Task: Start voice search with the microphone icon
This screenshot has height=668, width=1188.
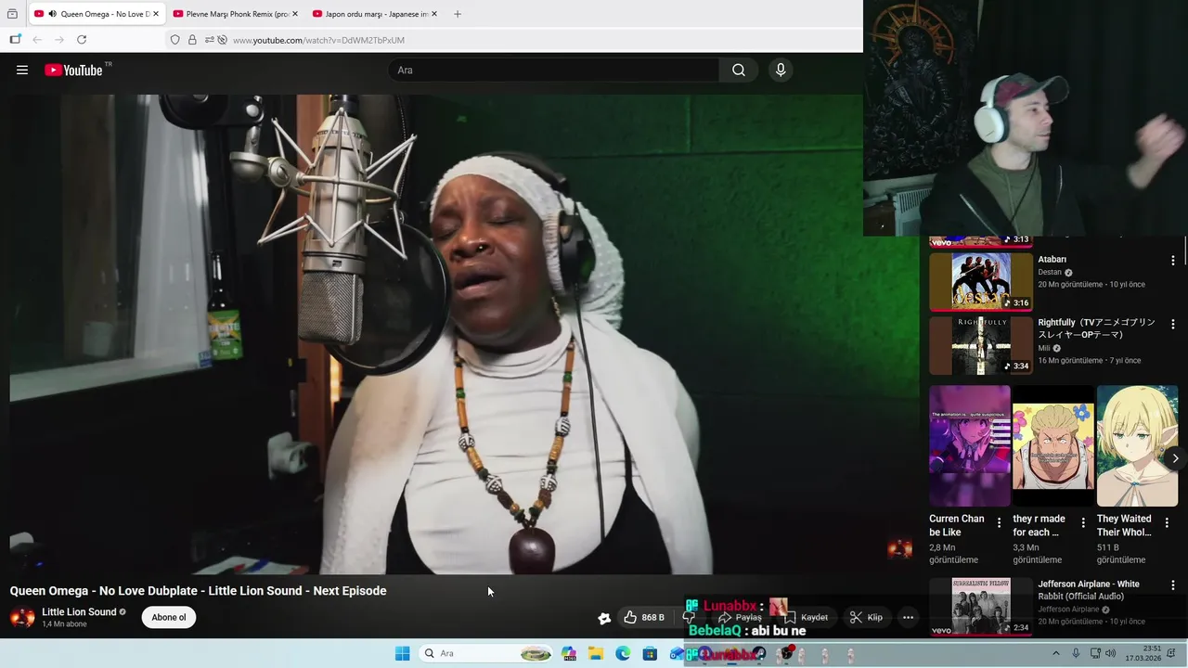Action: [x=781, y=70]
